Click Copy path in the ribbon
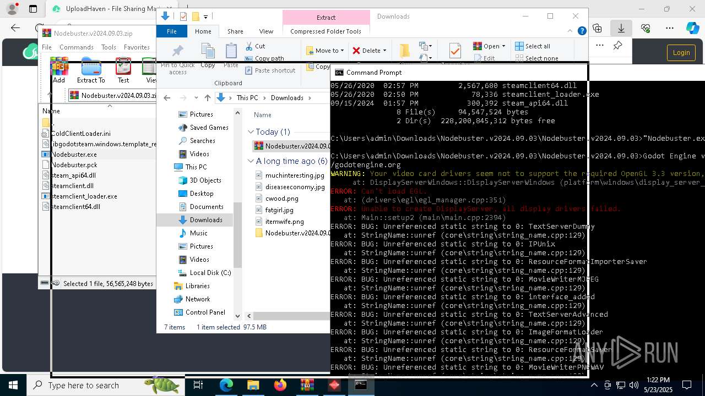The image size is (705, 396). (264, 58)
